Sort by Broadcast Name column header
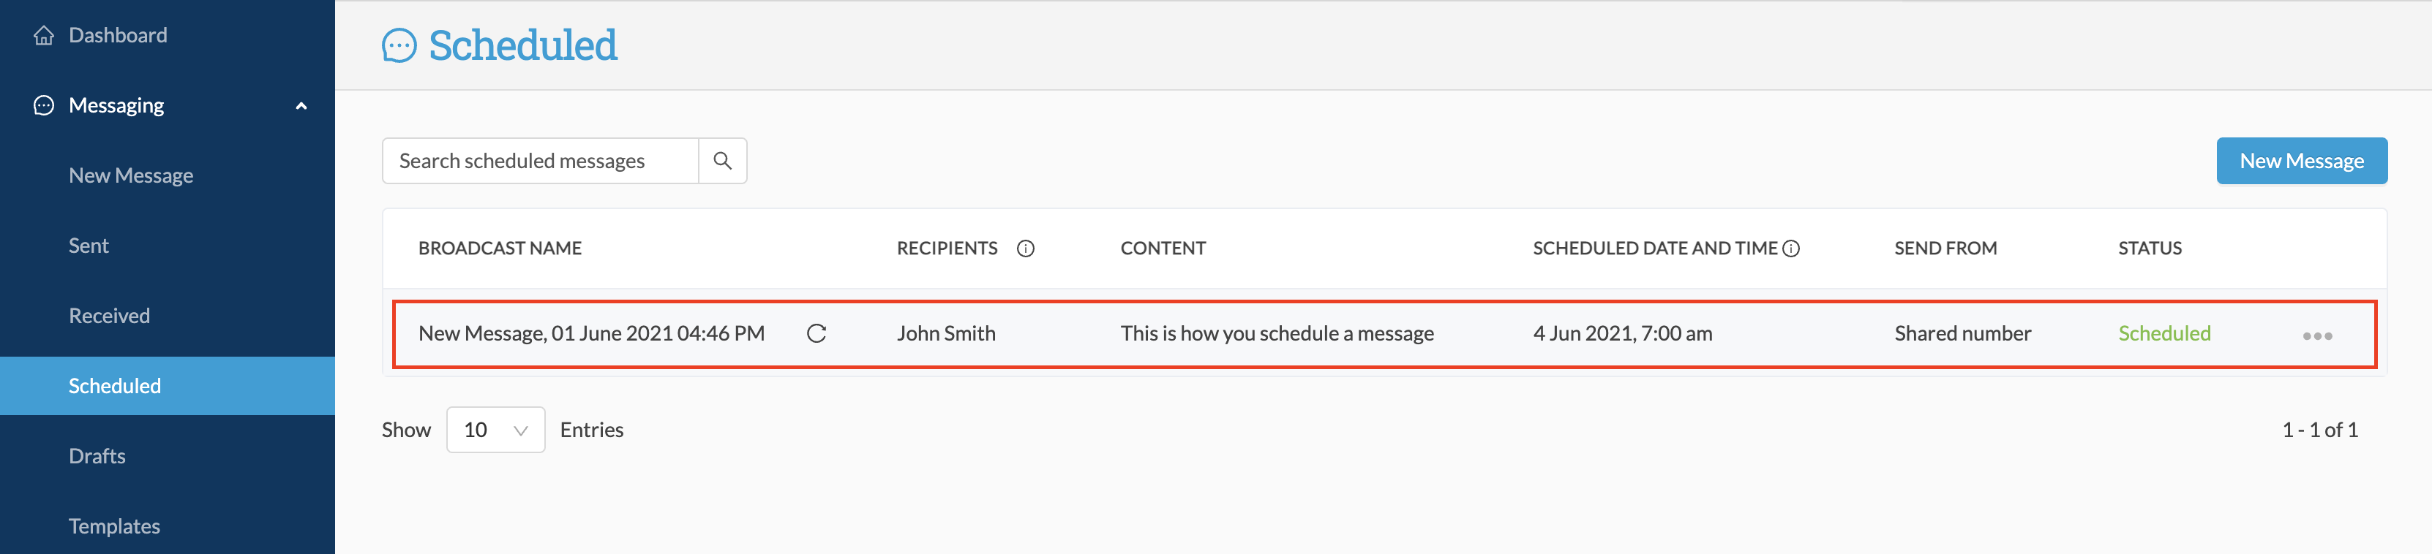The image size is (2432, 554). pyautogui.click(x=500, y=248)
